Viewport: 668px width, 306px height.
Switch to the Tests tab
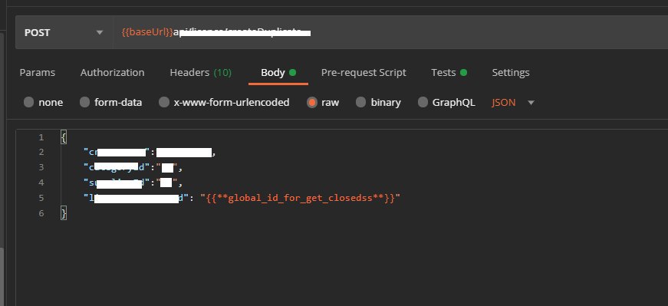[449, 72]
